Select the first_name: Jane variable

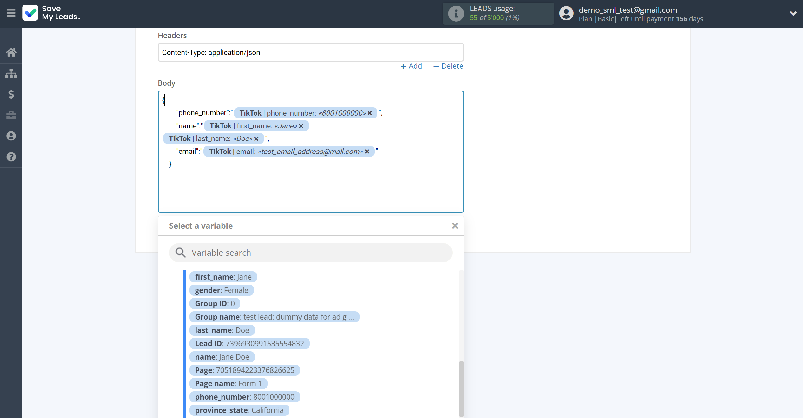[223, 277]
